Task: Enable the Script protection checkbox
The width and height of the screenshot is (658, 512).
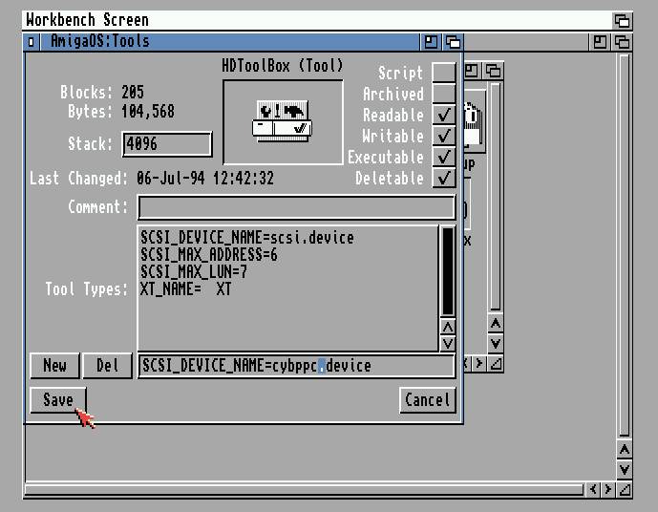Action: pyautogui.click(x=443, y=74)
